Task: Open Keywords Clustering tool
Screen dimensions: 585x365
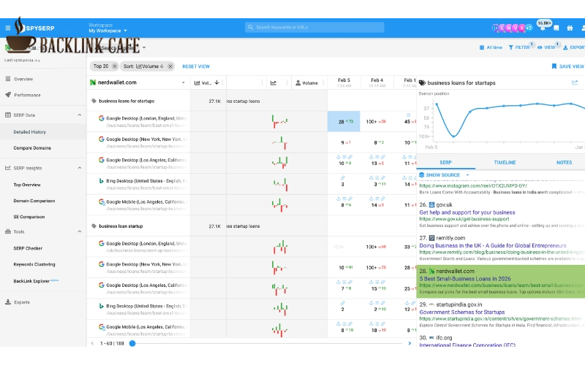Action: [34, 264]
